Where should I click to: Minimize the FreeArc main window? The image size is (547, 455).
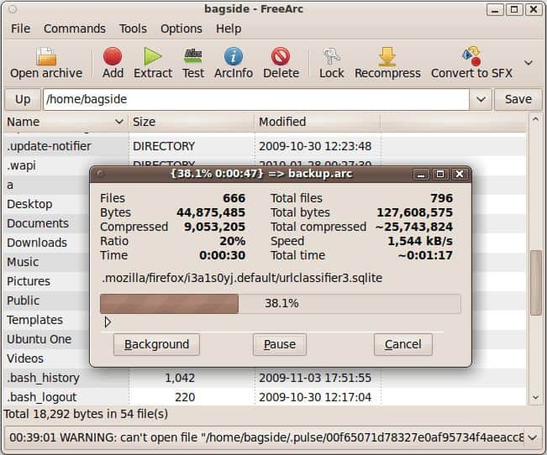click(x=495, y=9)
